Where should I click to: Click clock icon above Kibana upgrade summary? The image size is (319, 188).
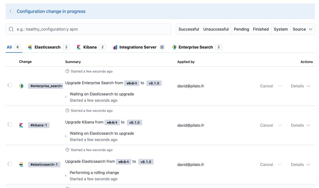(x=67, y=111)
